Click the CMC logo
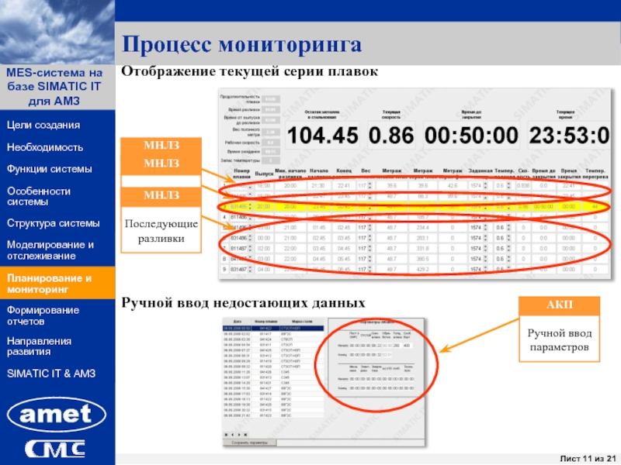This screenshot has width=621, height=465. tap(55, 449)
